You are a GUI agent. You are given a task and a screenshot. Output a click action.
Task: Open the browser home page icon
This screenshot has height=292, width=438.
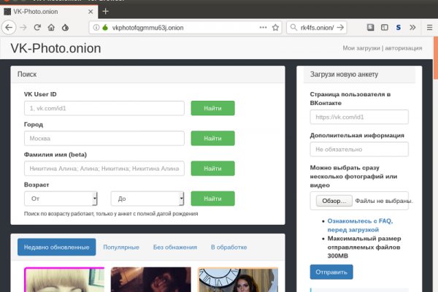click(x=51, y=28)
